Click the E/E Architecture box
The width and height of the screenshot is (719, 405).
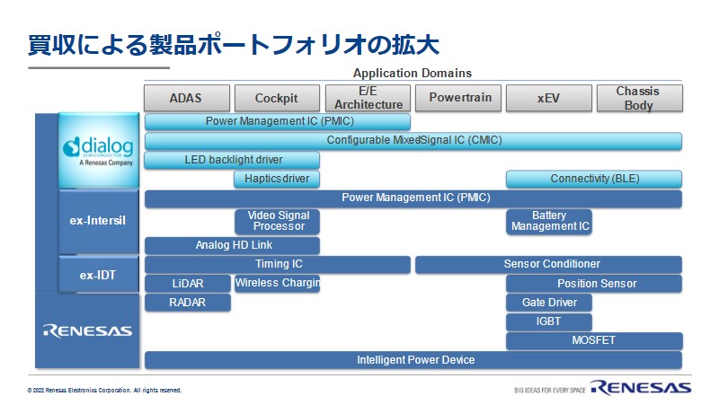[368, 98]
